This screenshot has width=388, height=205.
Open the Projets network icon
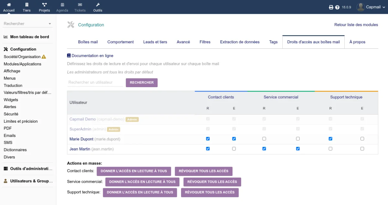point(44,5)
